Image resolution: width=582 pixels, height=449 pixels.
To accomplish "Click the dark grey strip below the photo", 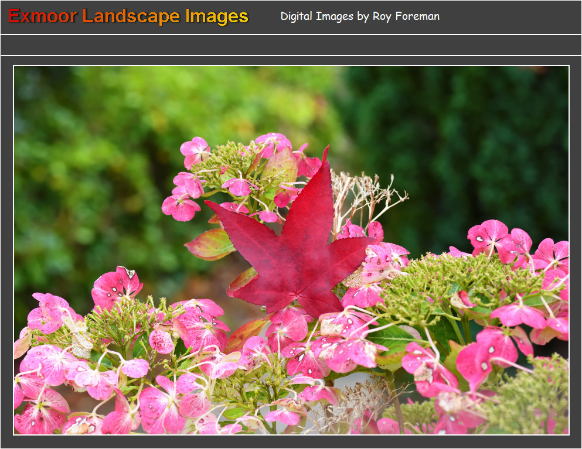I will click(x=291, y=442).
